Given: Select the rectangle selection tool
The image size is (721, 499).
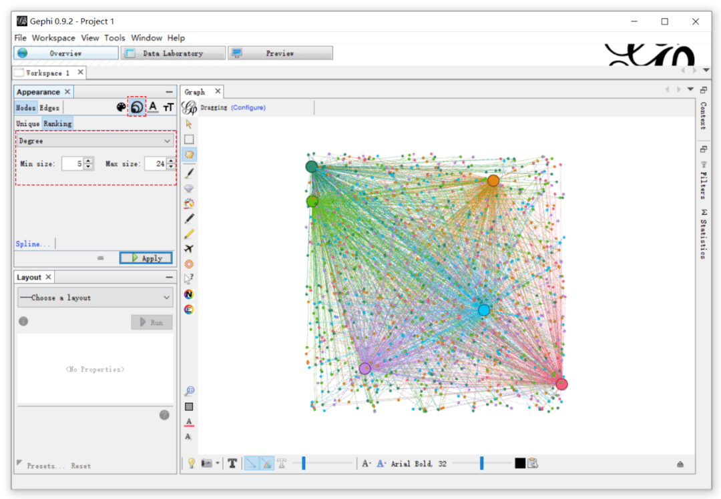Looking at the screenshot, I should [x=189, y=139].
